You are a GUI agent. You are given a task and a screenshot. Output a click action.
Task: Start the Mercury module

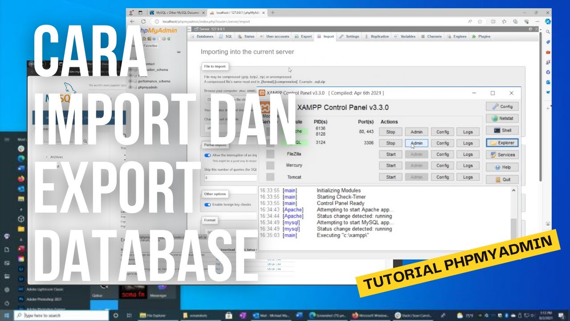391,165
